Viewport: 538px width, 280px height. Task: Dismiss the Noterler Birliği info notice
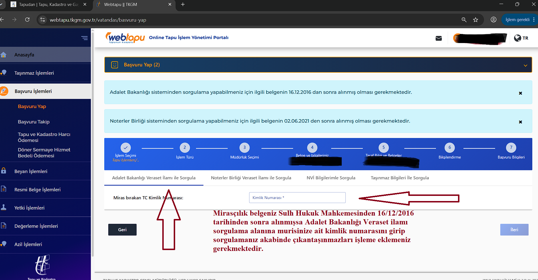[520, 122]
